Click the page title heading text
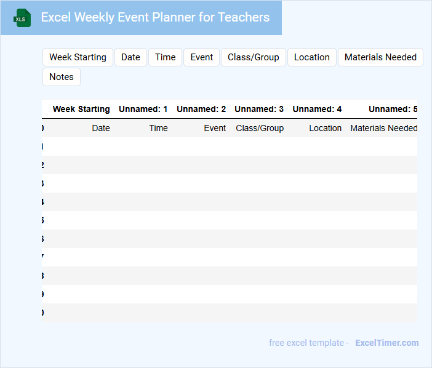432x368 pixels. (x=155, y=17)
